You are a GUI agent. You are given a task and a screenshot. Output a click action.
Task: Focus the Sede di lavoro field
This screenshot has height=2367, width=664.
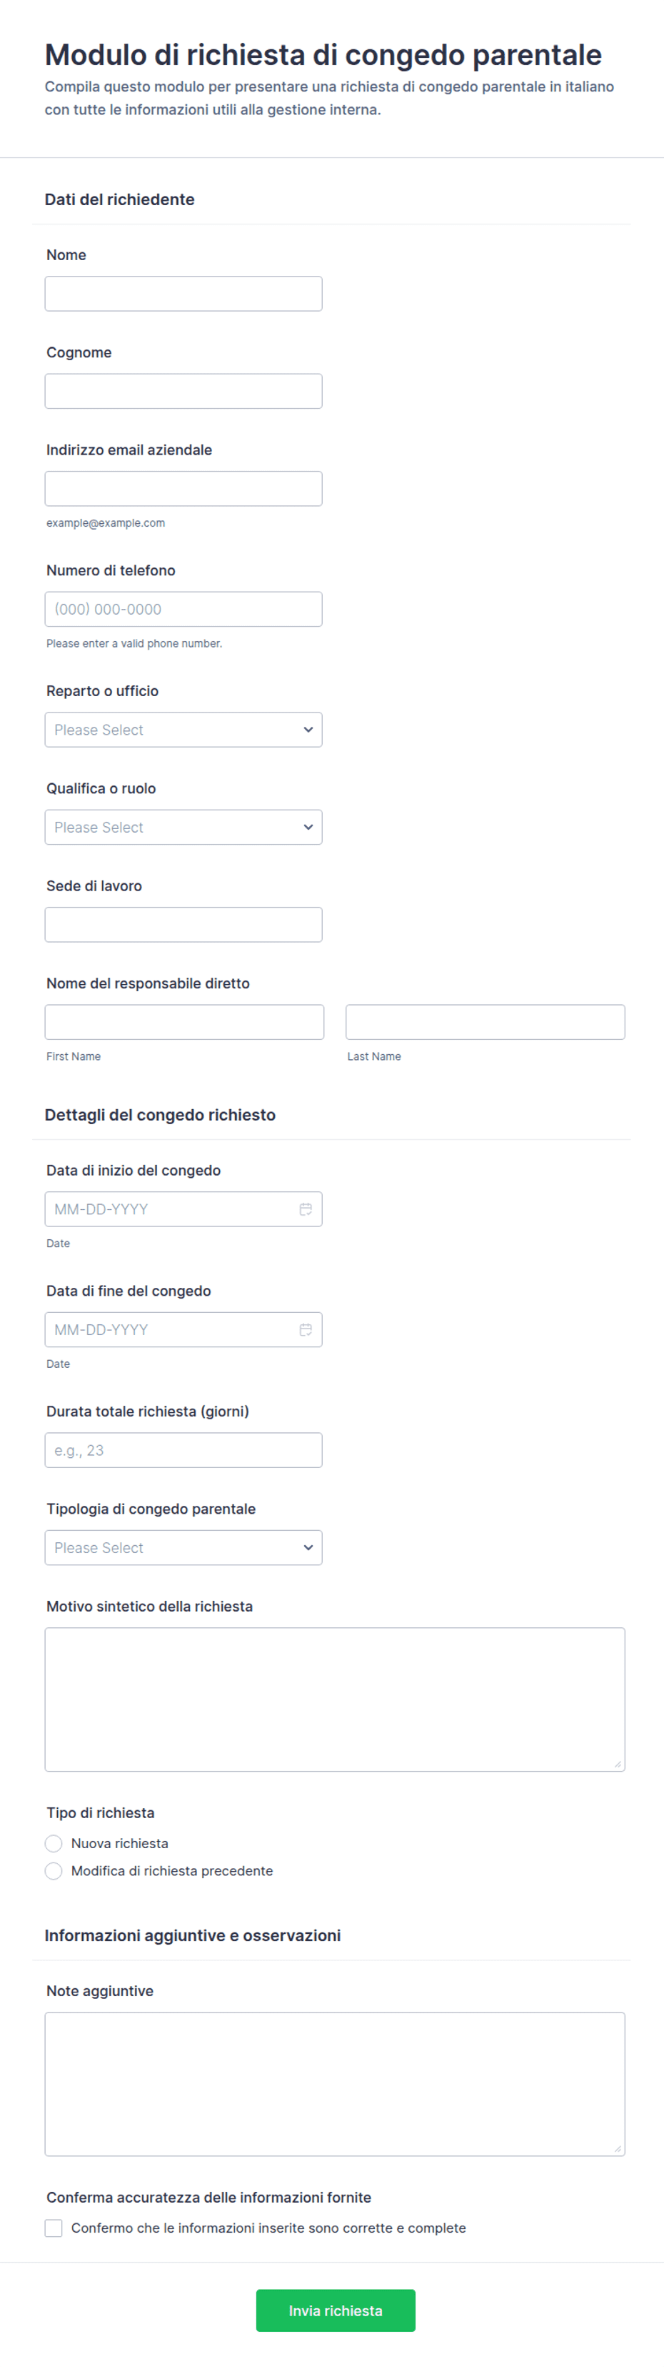(x=183, y=924)
